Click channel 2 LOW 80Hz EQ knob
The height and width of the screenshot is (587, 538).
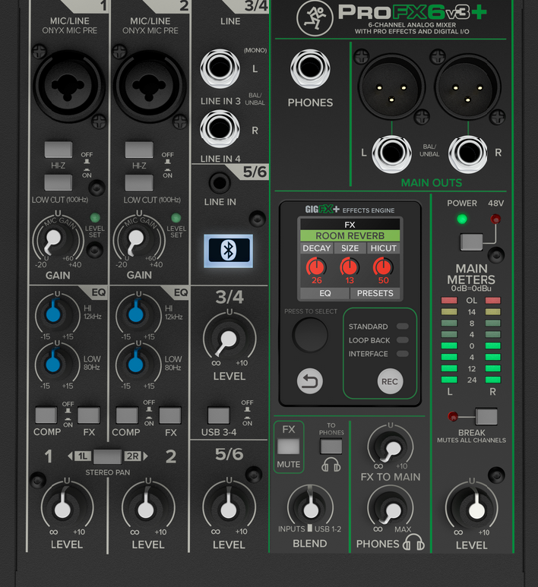pos(137,363)
